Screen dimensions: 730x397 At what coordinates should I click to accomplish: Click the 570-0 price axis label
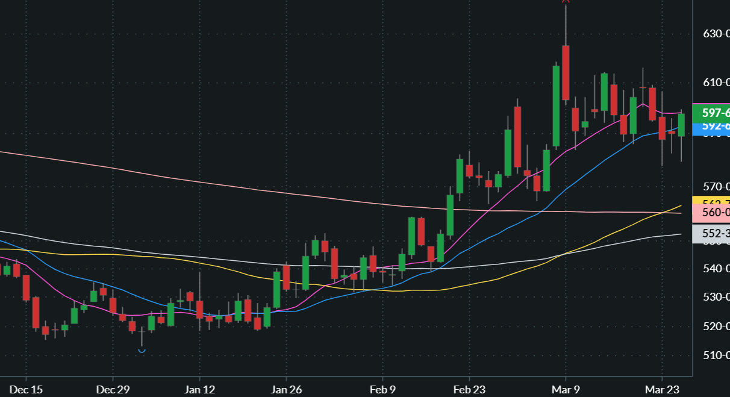point(716,187)
